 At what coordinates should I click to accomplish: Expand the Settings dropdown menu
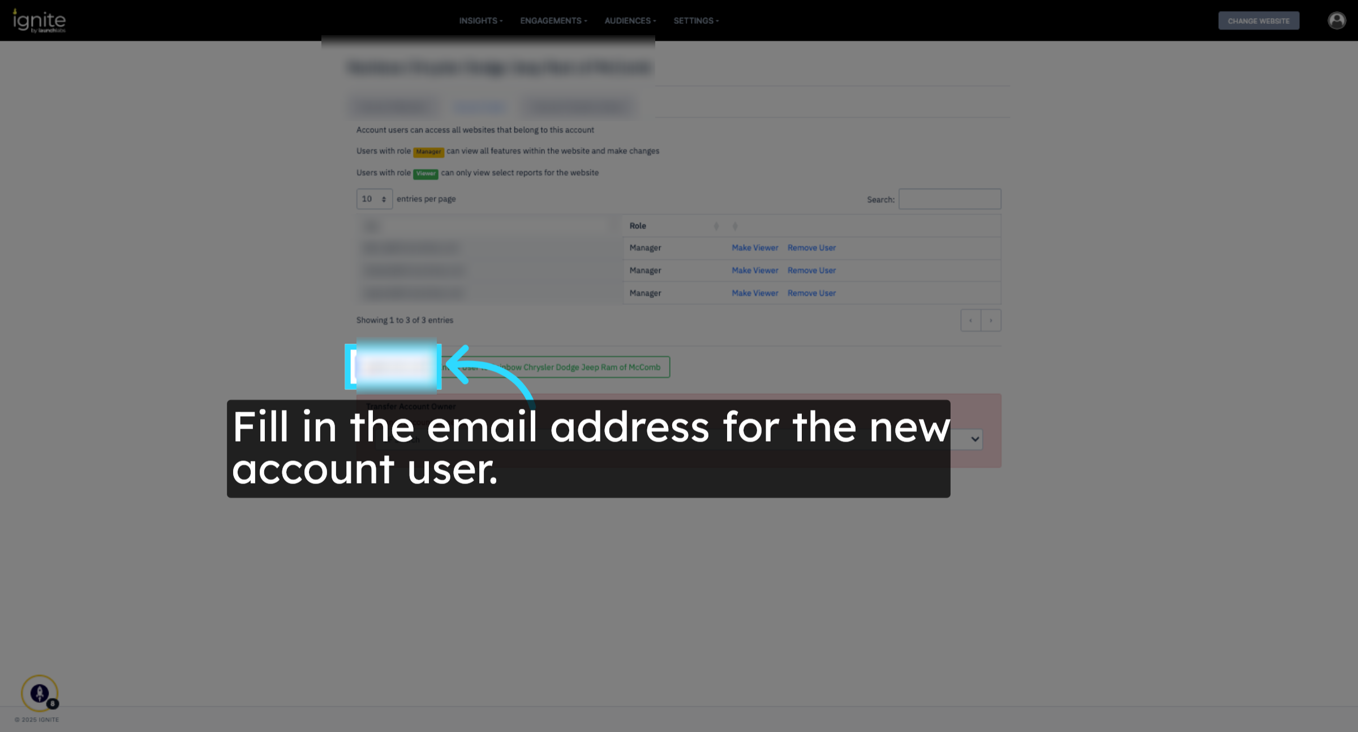coord(696,21)
